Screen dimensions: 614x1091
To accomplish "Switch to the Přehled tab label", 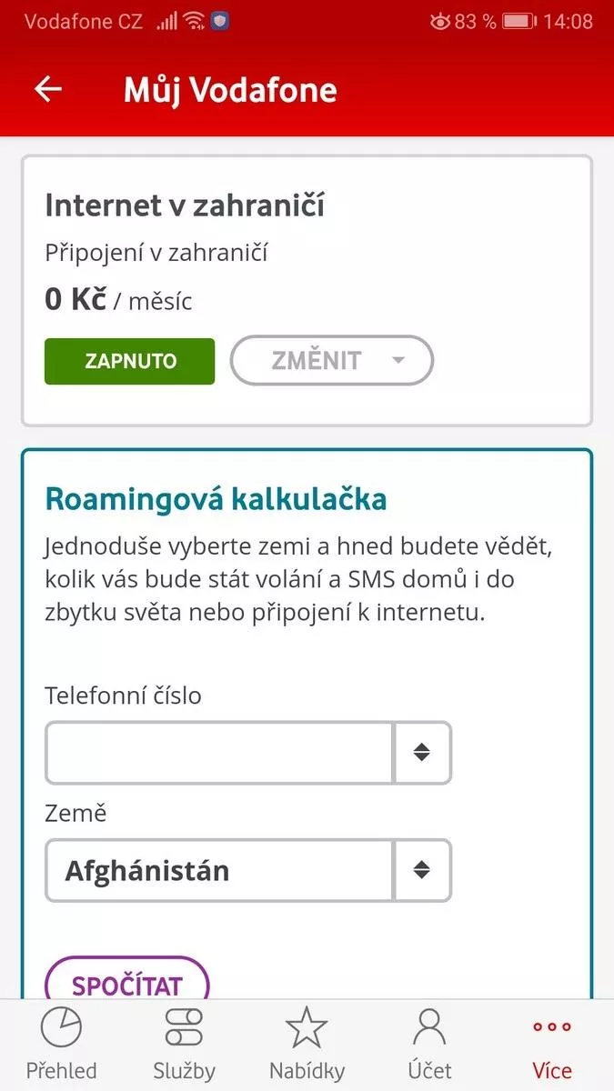I will [x=61, y=1071].
